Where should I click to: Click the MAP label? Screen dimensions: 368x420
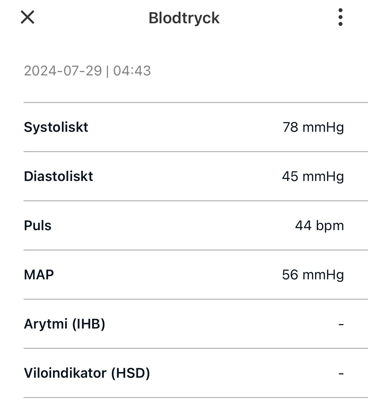pyautogui.click(x=39, y=275)
